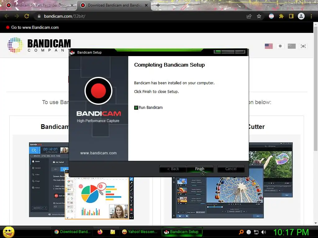Click the scrollbar down arrow
This screenshot has width=318, height=238.
(316, 223)
